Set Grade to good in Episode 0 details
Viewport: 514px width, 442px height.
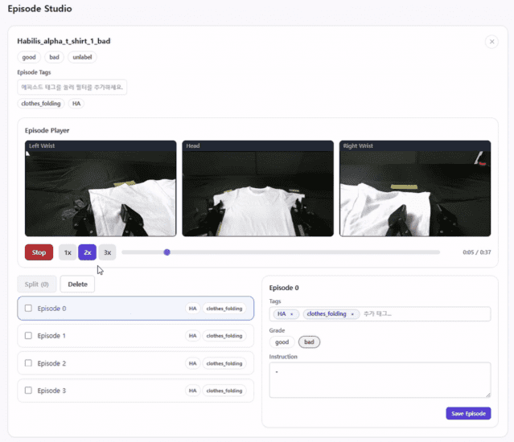click(x=282, y=342)
